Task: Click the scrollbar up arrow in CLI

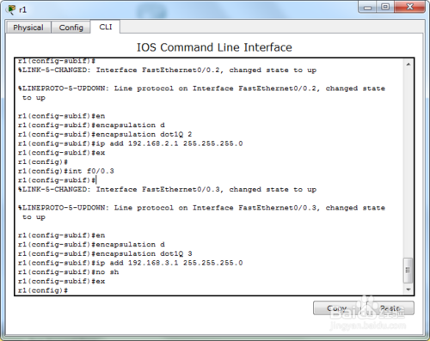Action: pyautogui.click(x=408, y=64)
